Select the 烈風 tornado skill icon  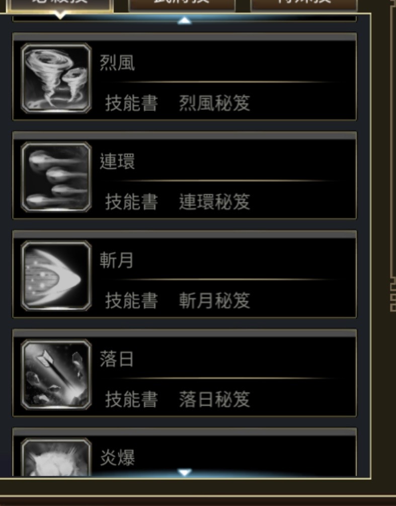[56, 78]
